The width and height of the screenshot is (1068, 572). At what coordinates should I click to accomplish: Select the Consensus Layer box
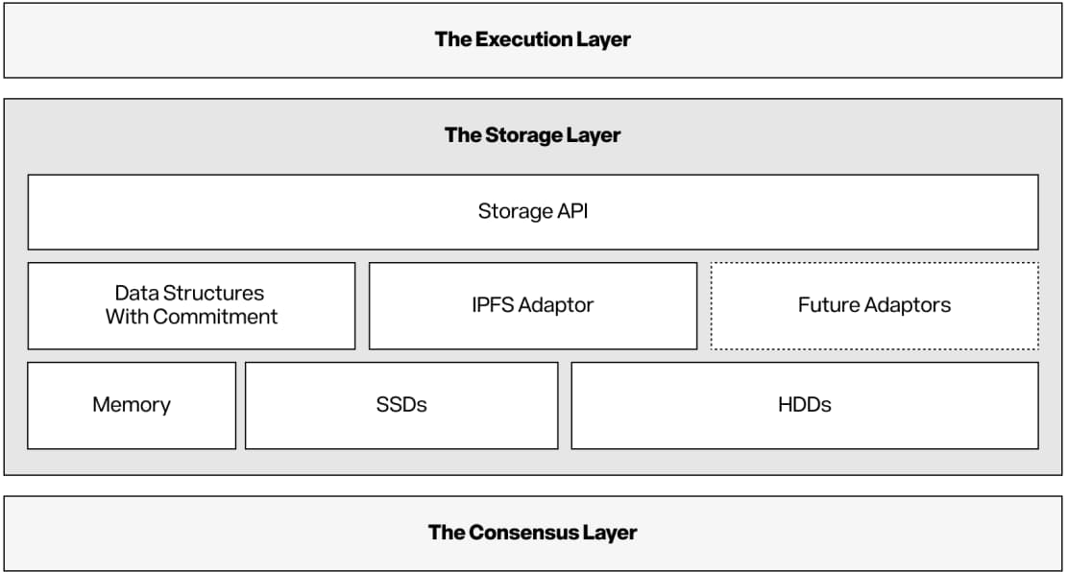[x=533, y=534]
